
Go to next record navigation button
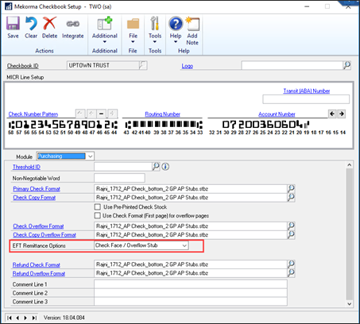point(25,318)
